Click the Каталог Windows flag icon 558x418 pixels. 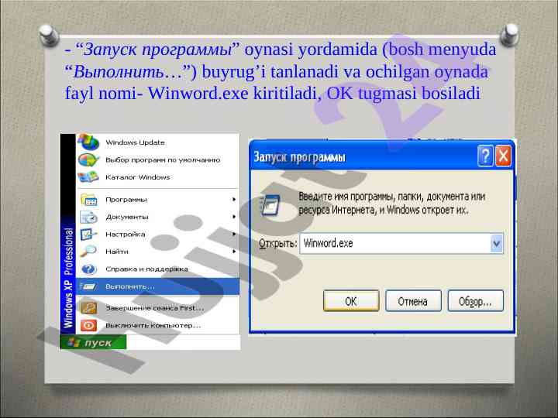pyautogui.click(x=88, y=177)
